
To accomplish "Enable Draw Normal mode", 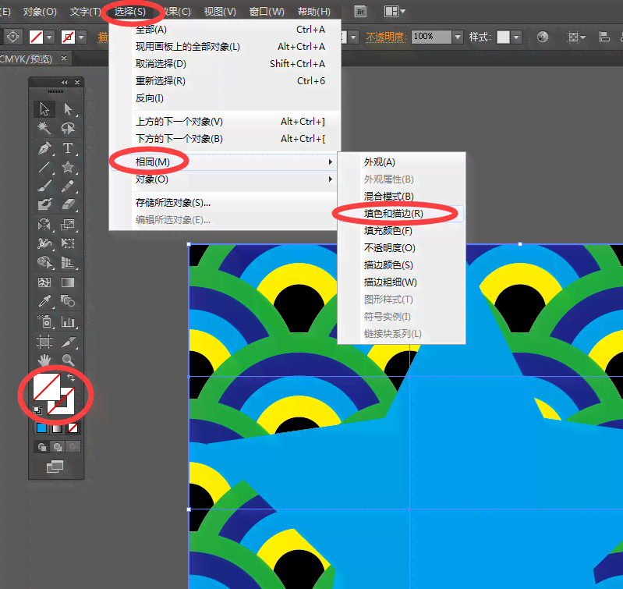I will click(42, 447).
